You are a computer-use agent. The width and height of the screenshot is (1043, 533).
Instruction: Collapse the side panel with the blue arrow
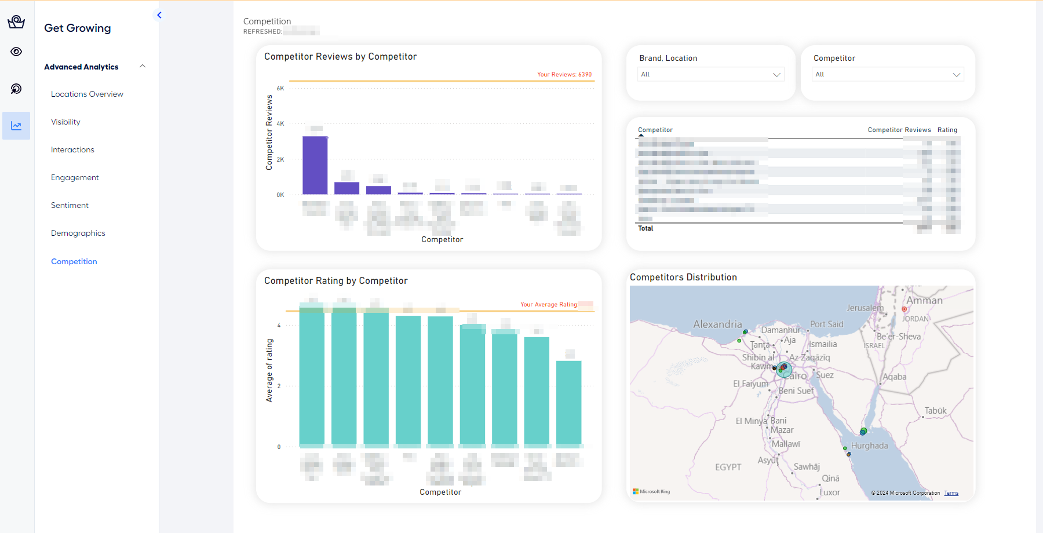[x=159, y=15]
